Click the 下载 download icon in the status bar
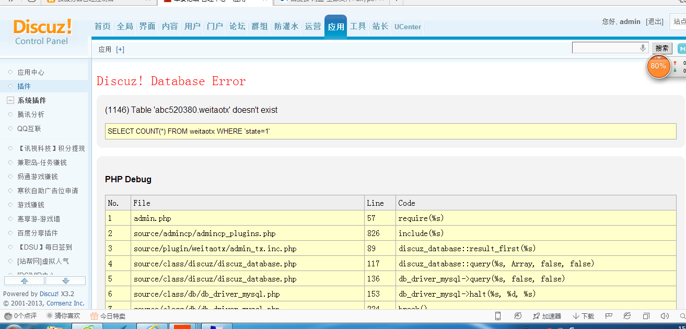This screenshot has height=329, width=686. point(583,315)
